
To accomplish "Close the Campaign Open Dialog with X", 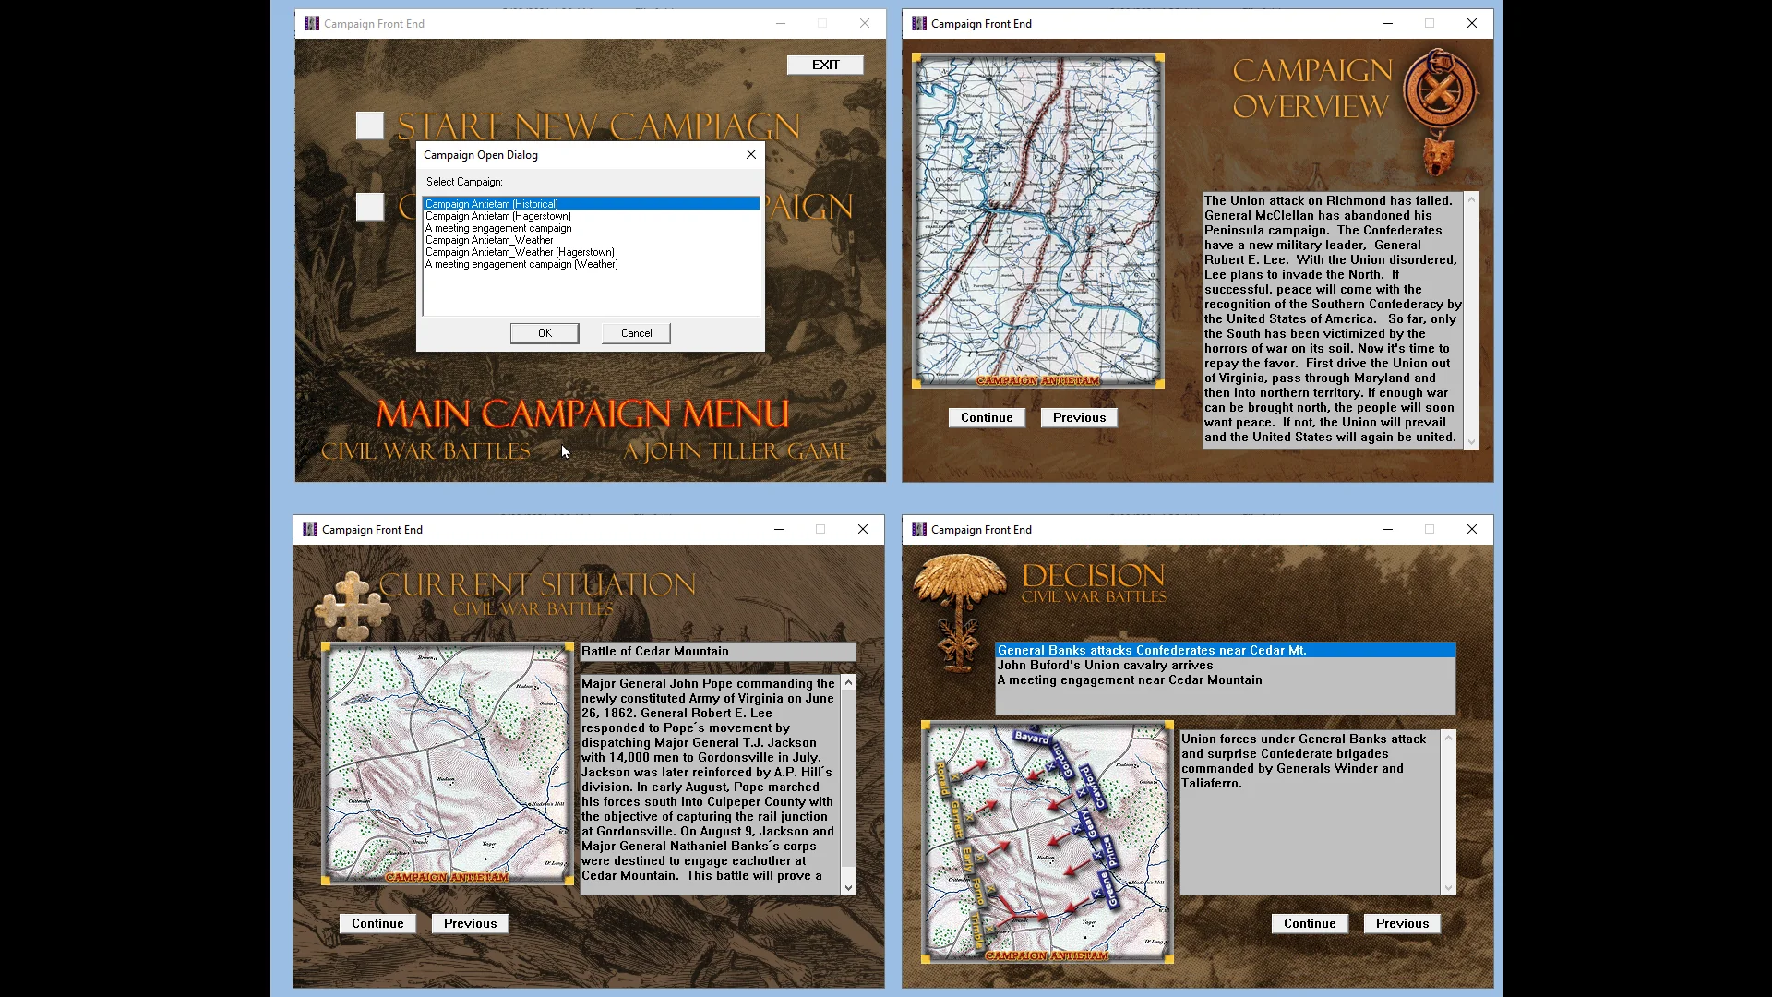I will point(751,154).
